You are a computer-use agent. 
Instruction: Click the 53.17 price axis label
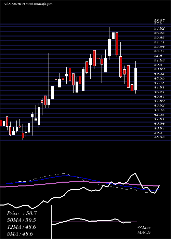[x=159, y=51]
